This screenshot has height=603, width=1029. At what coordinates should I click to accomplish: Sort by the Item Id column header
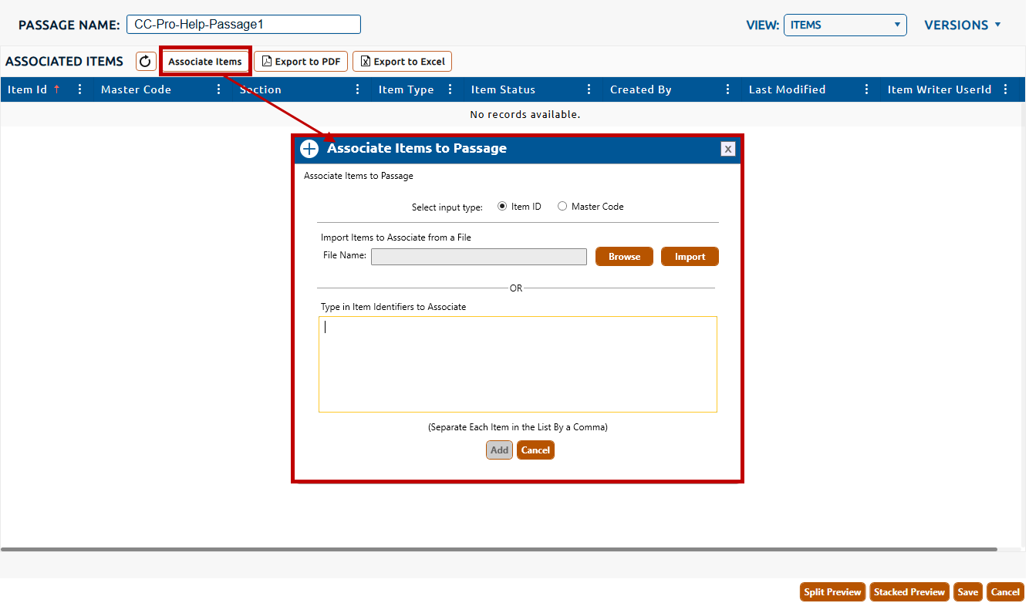pyautogui.click(x=28, y=89)
